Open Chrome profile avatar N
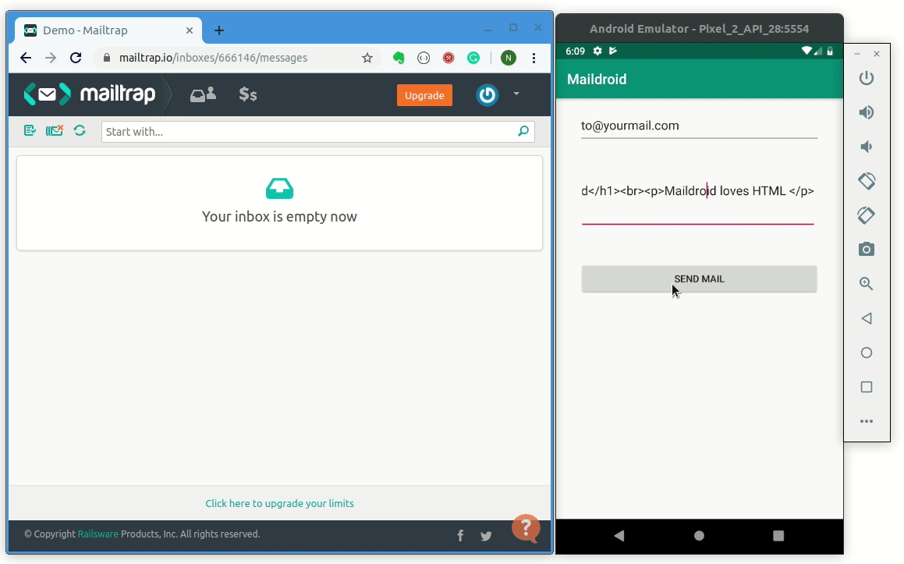The height and width of the screenshot is (564, 904). [509, 58]
